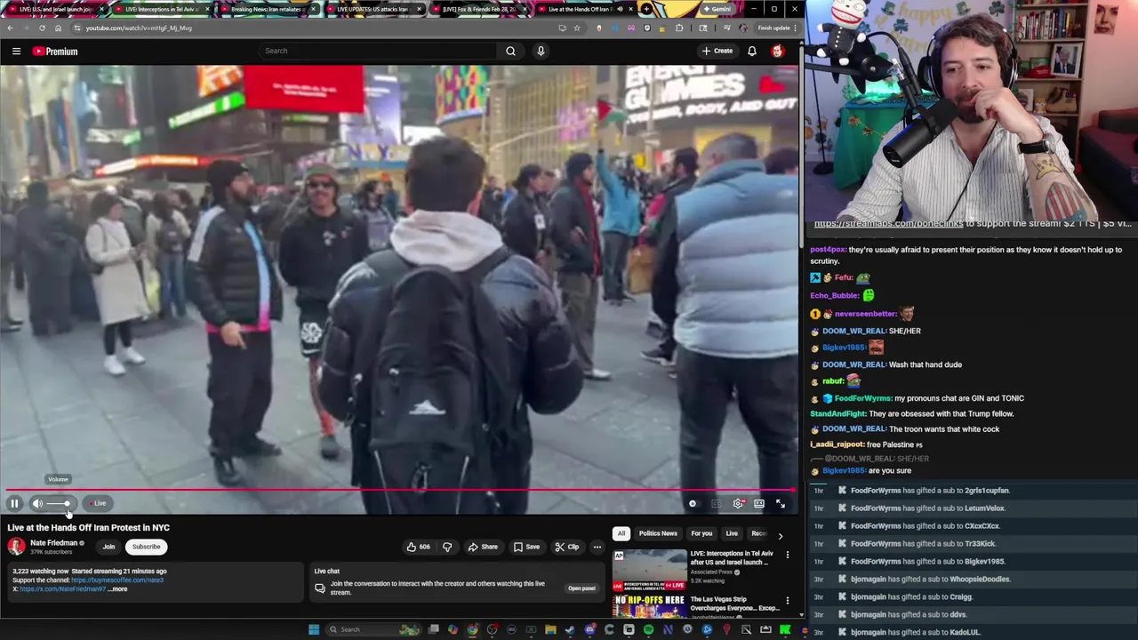Open the player settings gear

(738, 503)
